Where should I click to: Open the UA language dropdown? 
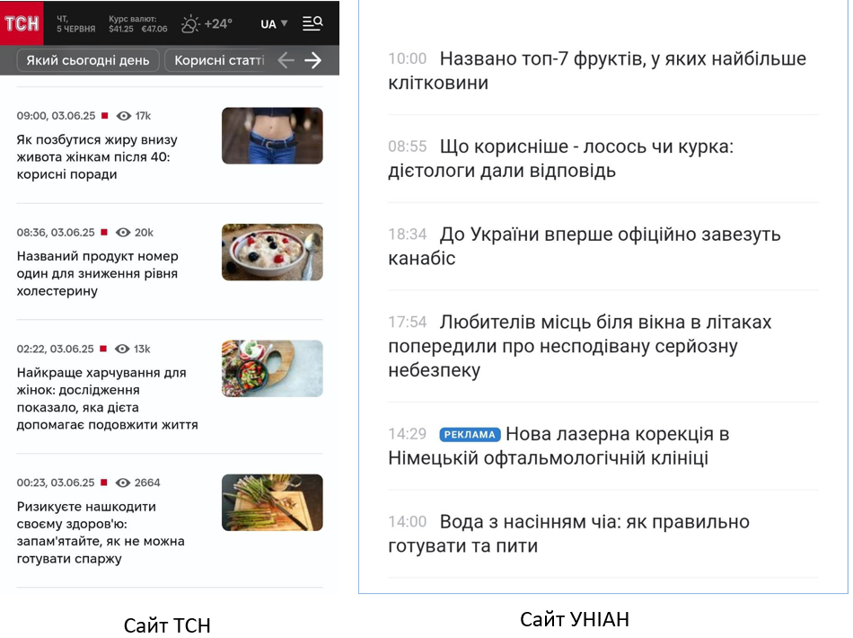274,24
